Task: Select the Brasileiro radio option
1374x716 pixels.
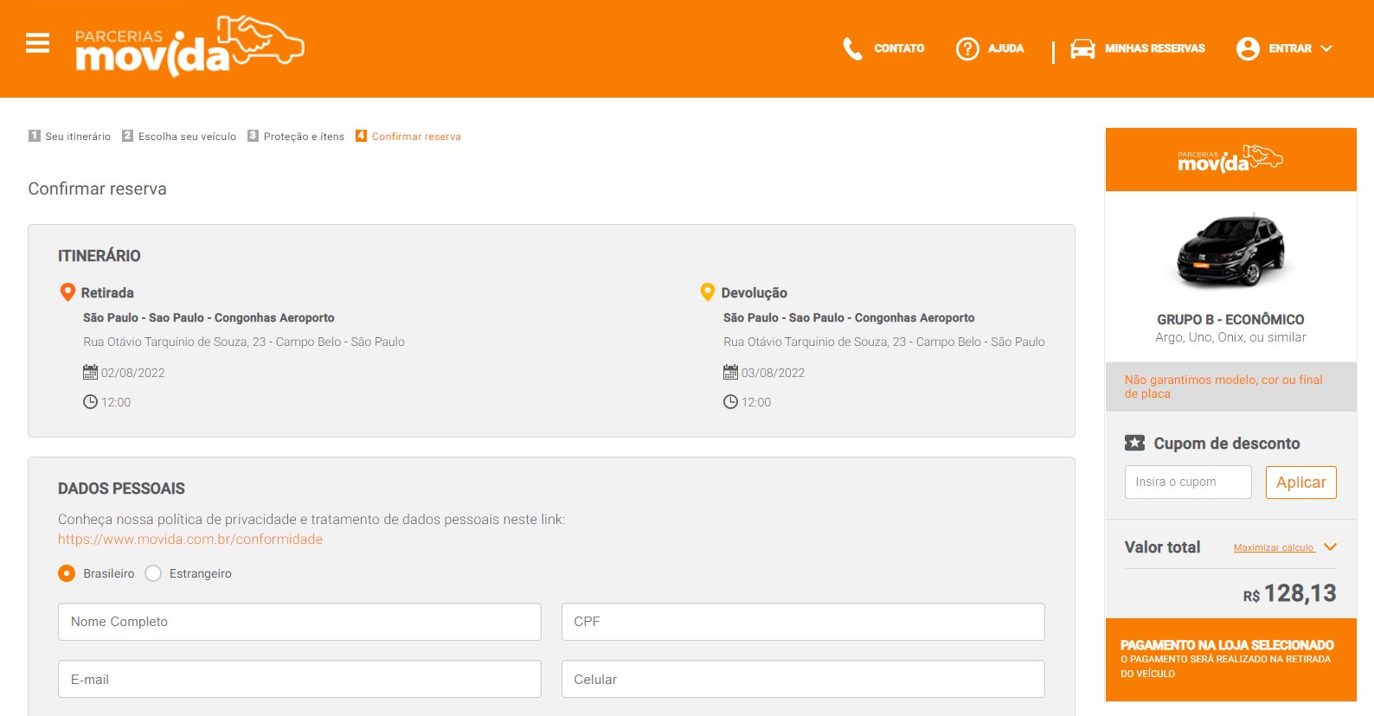Action: [x=67, y=573]
